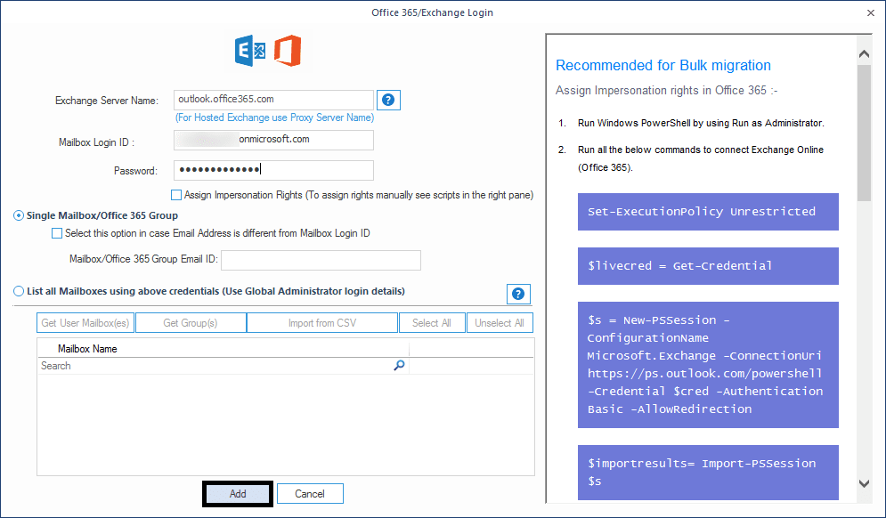Screen dimensions: 886x518
Task: Click the mailbox Search field
Action: [x=224, y=366]
